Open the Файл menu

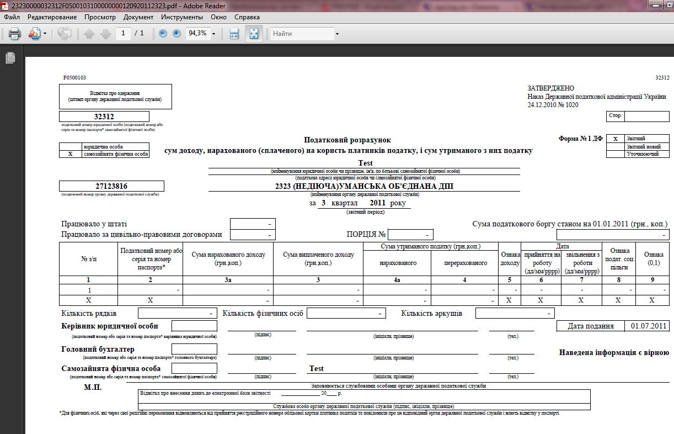12,17
